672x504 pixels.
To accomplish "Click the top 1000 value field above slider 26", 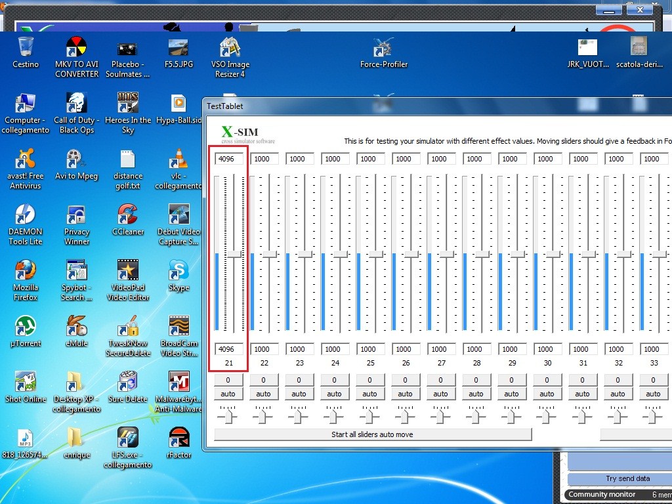I will pos(406,159).
